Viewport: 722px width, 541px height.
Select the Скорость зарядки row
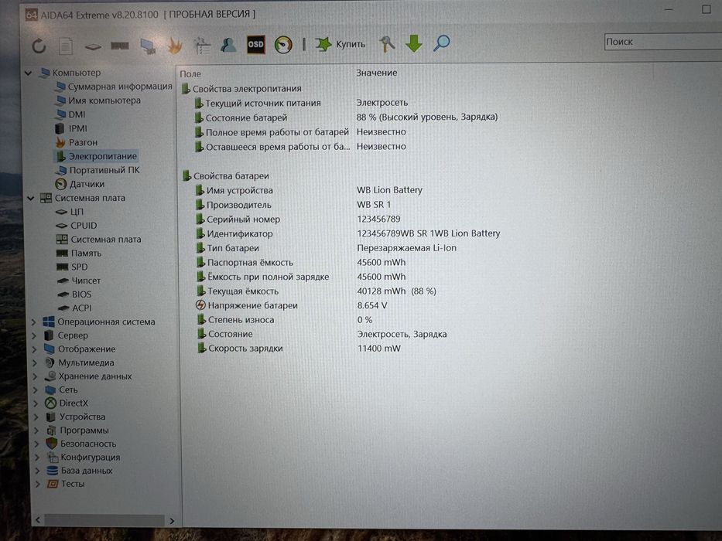point(299,349)
